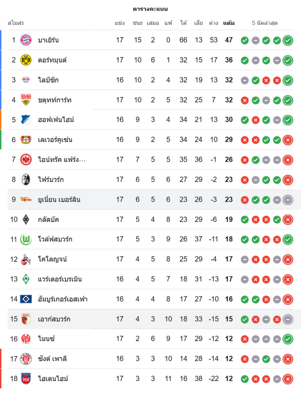The height and width of the screenshot is (394, 301).
Task: Click the 5 นัดล่าสุด column header
Action: [x=265, y=23]
